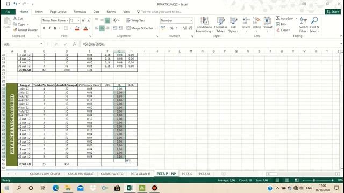Delete cells with the Delete button

point(257,24)
